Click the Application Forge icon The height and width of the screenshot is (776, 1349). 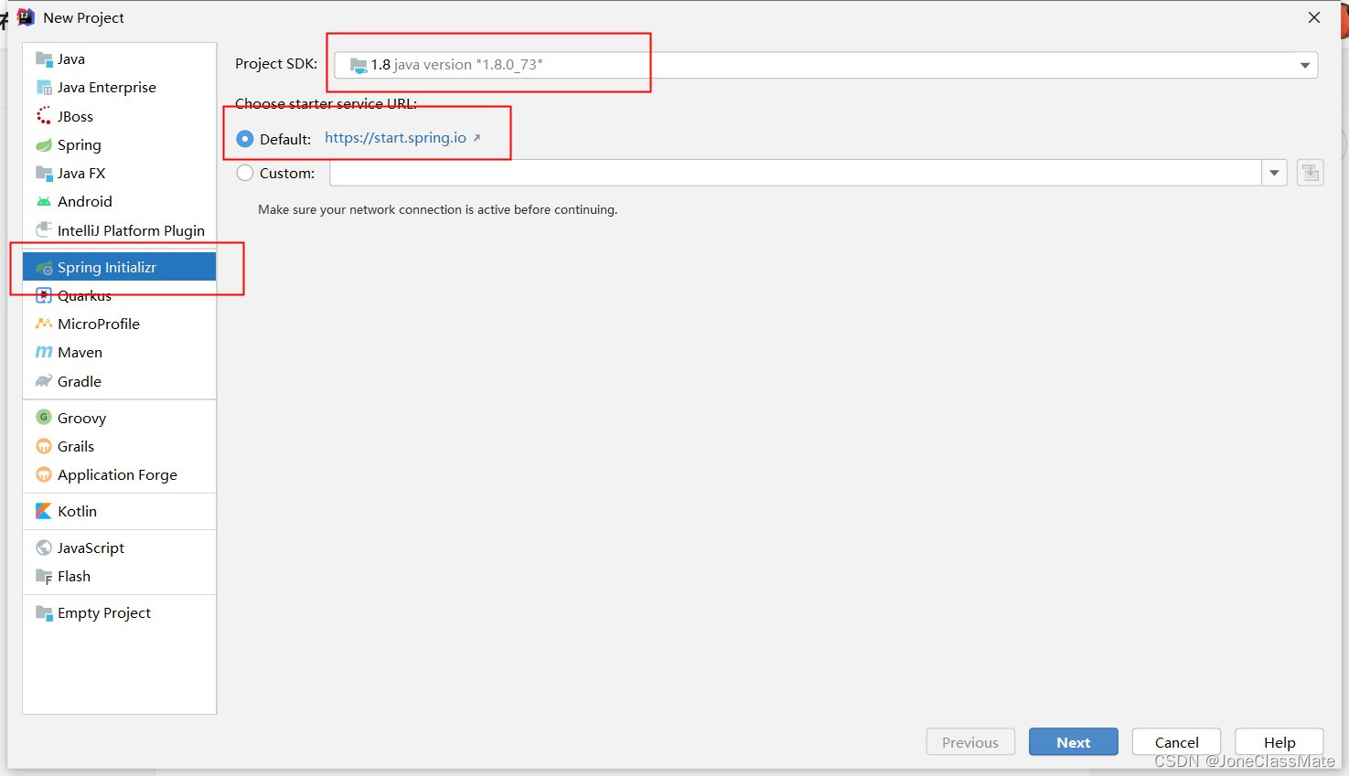[44, 474]
